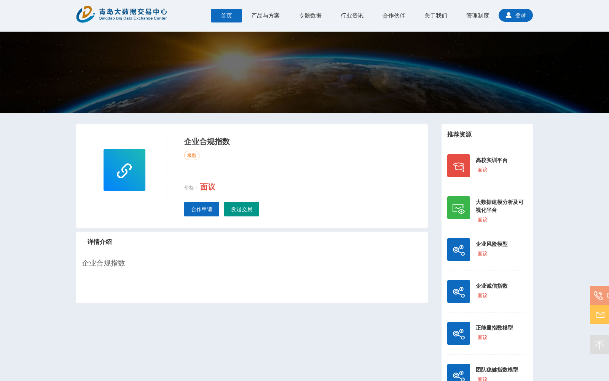Image resolution: width=609 pixels, height=381 pixels.
Task: Click the 面议 price text of the product
Action: click(208, 187)
